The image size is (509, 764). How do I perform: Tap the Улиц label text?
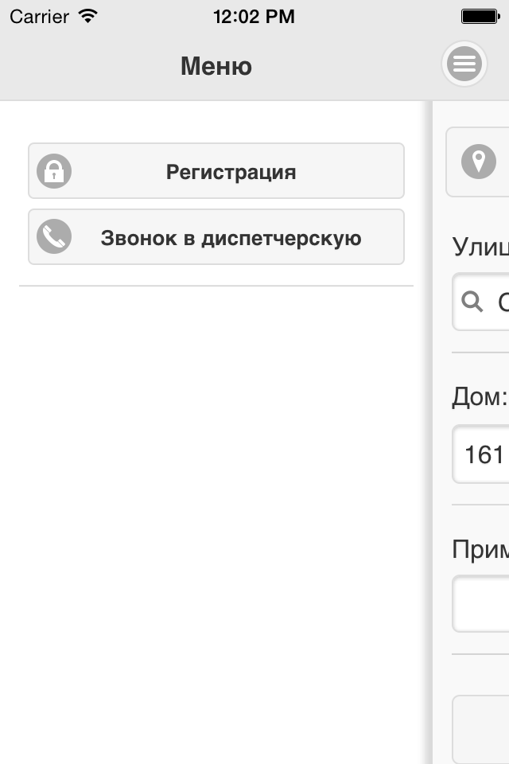[x=480, y=247]
